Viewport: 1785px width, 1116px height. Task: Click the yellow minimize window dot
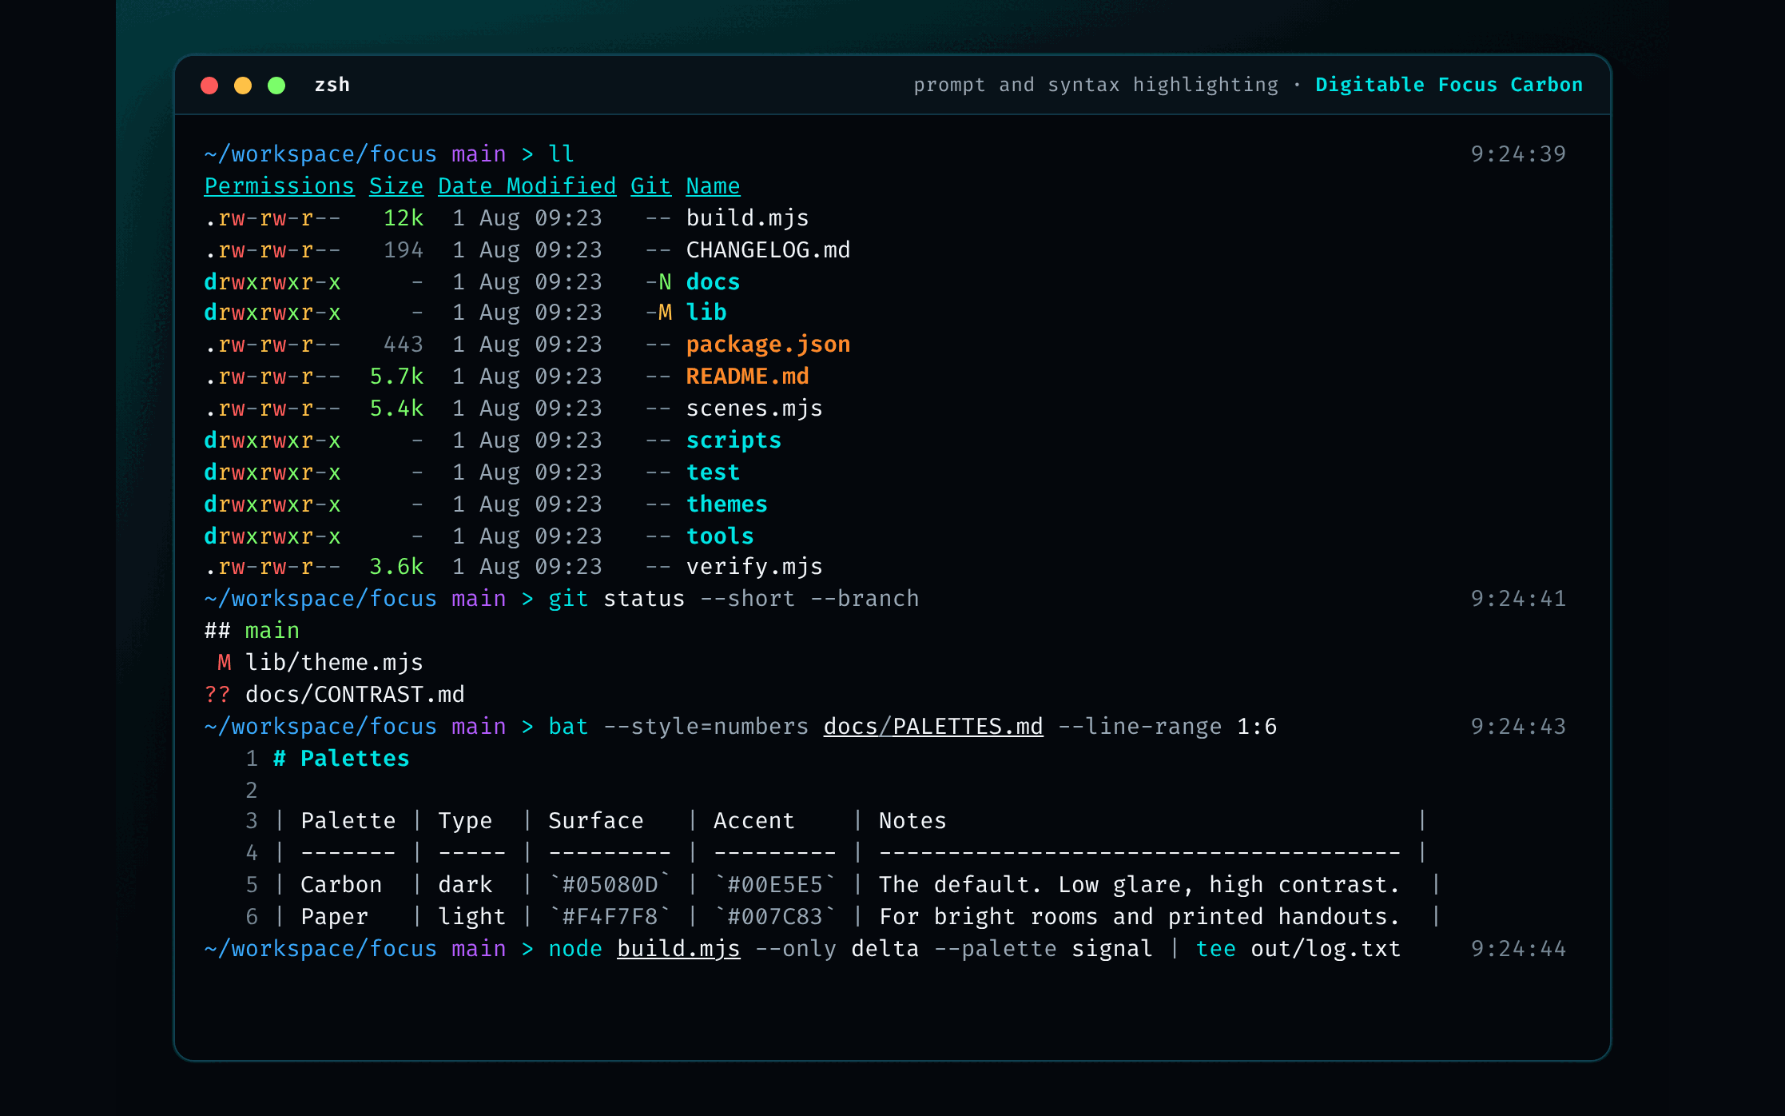pos(243,86)
